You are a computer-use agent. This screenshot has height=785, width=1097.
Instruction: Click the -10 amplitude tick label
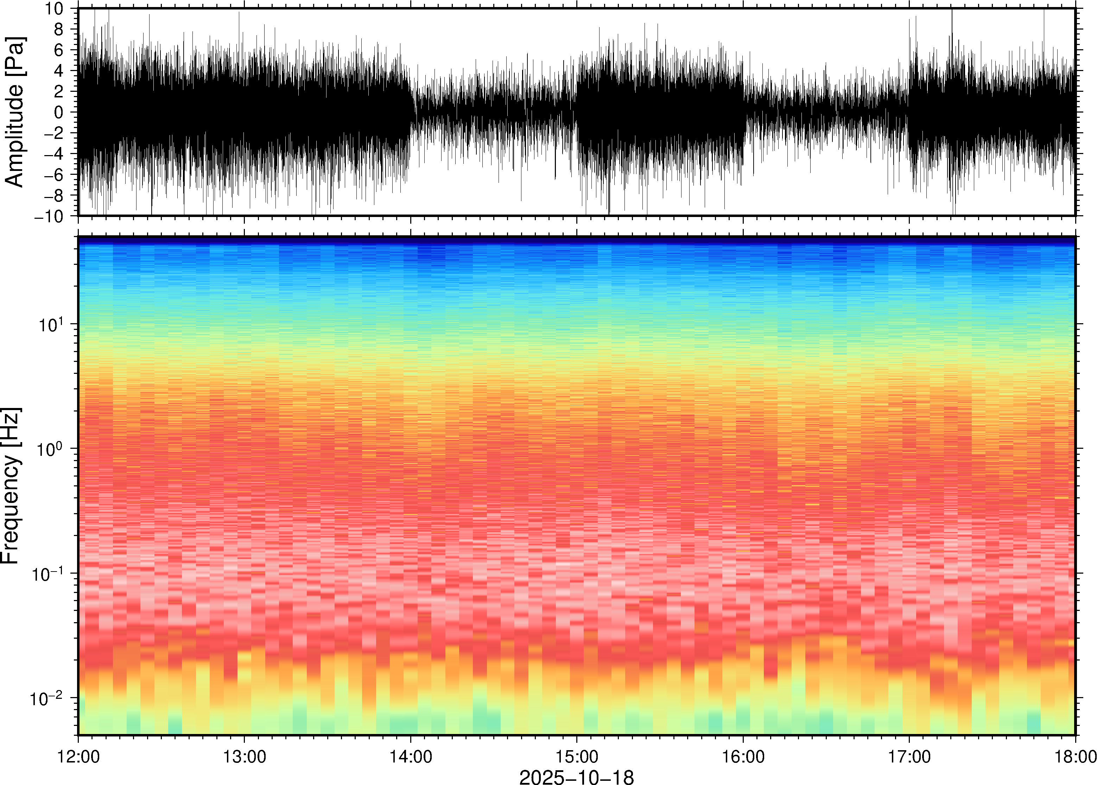click(49, 216)
